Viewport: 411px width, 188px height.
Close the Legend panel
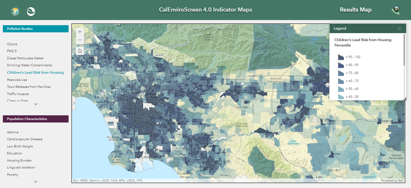pyautogui.click(x=399, y=29)
